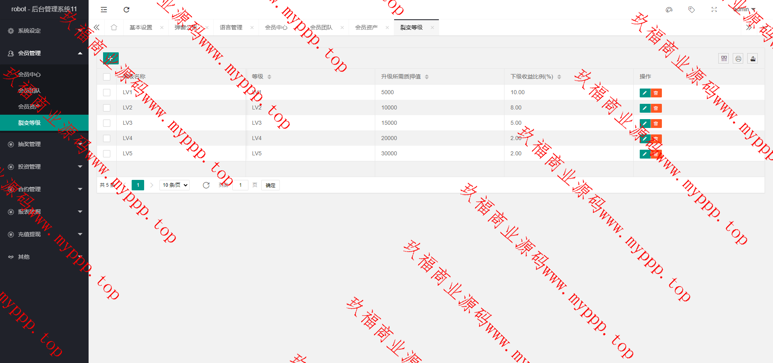Click page number 1 button
The image size is (773, 363).
138,185
